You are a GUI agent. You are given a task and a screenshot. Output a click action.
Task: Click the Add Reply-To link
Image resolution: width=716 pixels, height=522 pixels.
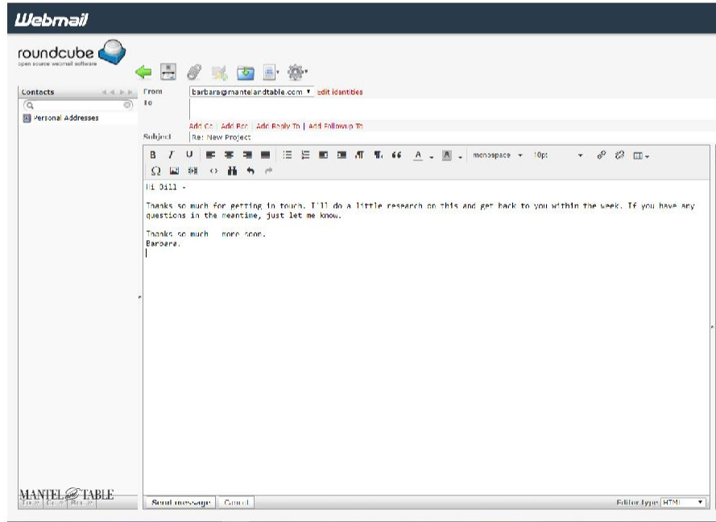click(x=278, y=126)
